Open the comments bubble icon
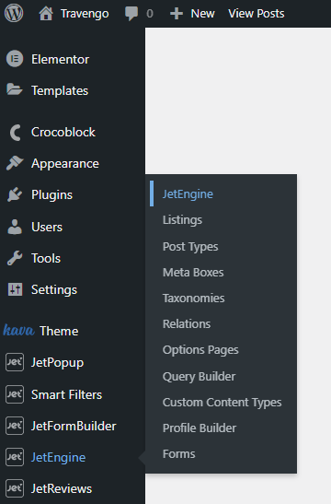 131,14
